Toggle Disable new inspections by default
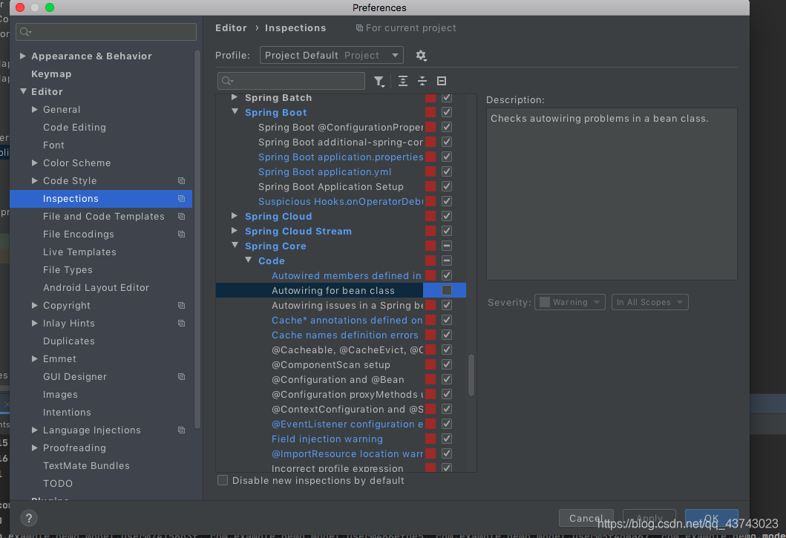 [223, 481]
